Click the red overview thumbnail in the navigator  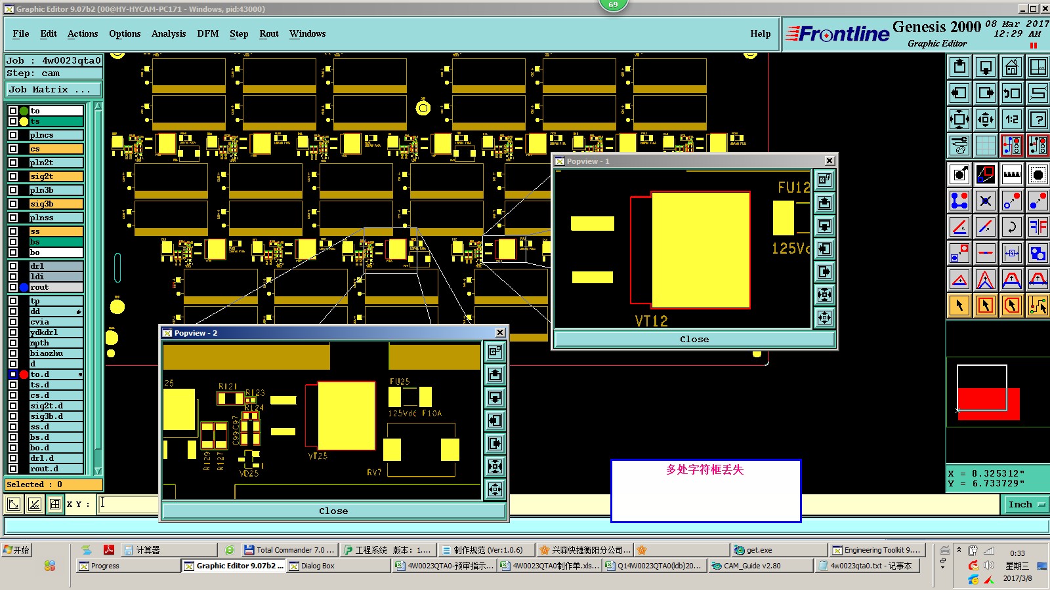point(989,404)
